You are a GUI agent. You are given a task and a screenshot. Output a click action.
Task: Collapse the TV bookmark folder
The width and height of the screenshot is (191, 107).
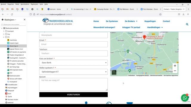pyautogui.click(x=4, y=37)
